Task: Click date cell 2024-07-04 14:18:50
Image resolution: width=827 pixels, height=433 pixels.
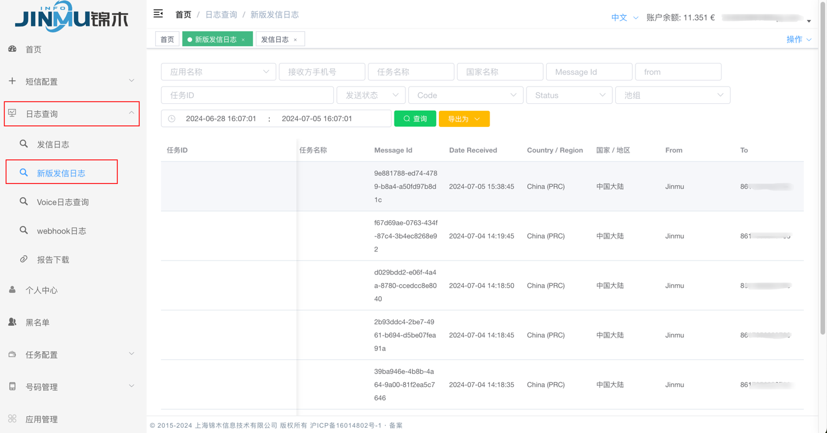Action: tap(482, 285)
